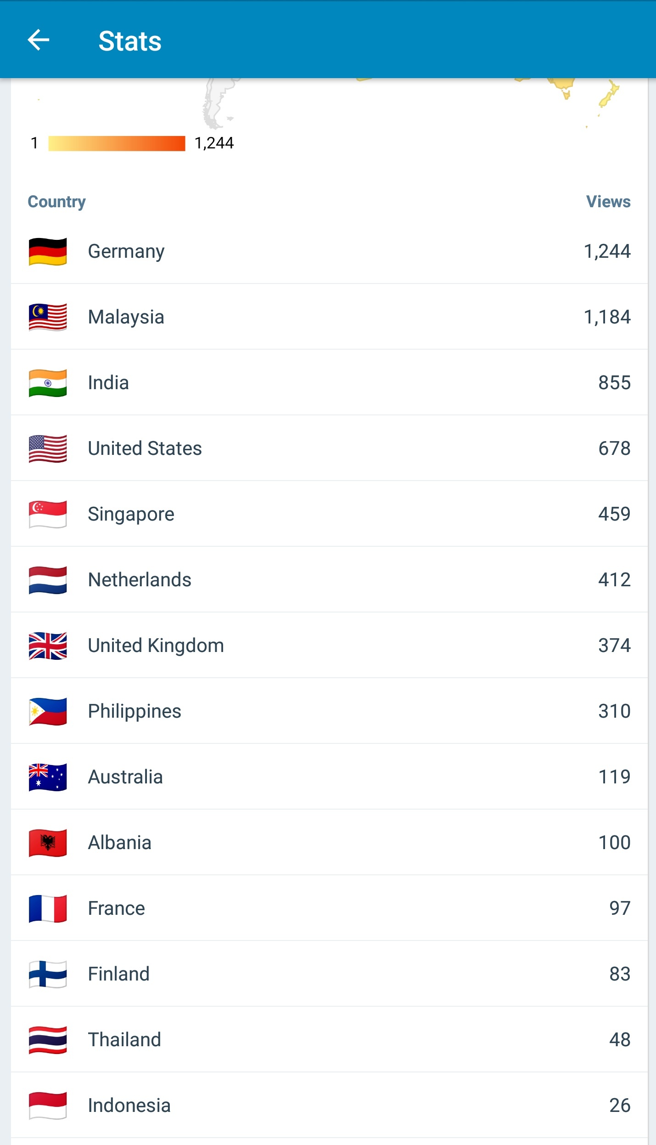Tap the Malaysia flag icon

[x=48, y=317]
